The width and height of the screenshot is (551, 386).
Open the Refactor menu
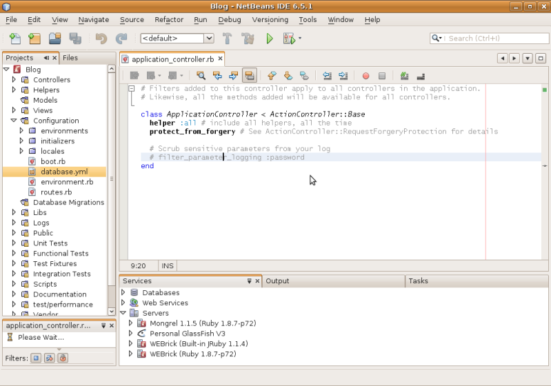coord(169,20)
